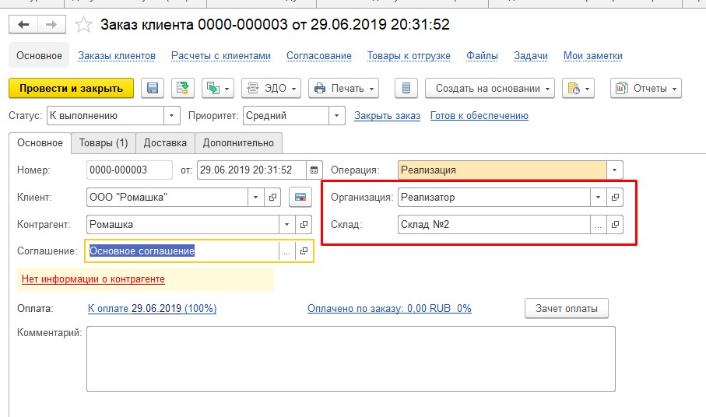Post the document using the green arrow icon
This screenshot has height=417, width=706.
tap(183, 88)
